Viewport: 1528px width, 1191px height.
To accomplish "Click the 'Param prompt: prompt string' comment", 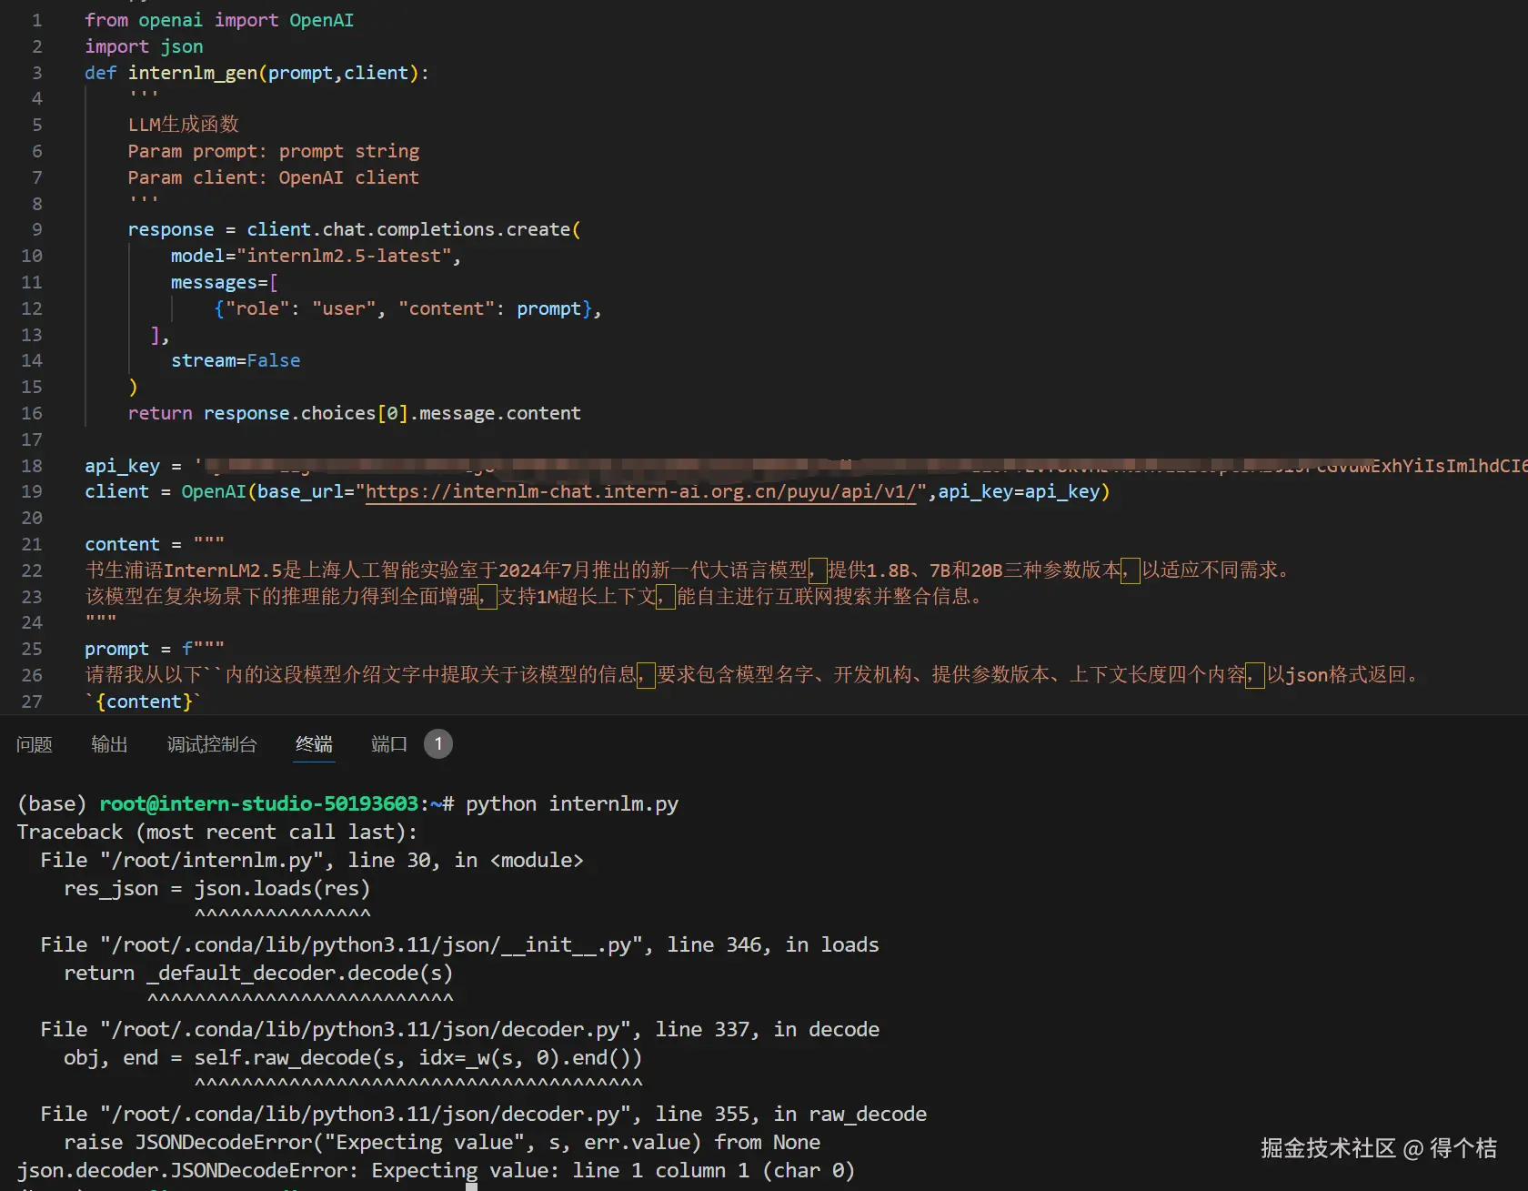I will click(274, 151).
